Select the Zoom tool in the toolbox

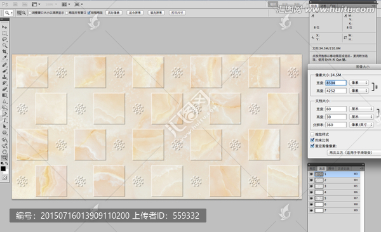click(x=4, y=158)
